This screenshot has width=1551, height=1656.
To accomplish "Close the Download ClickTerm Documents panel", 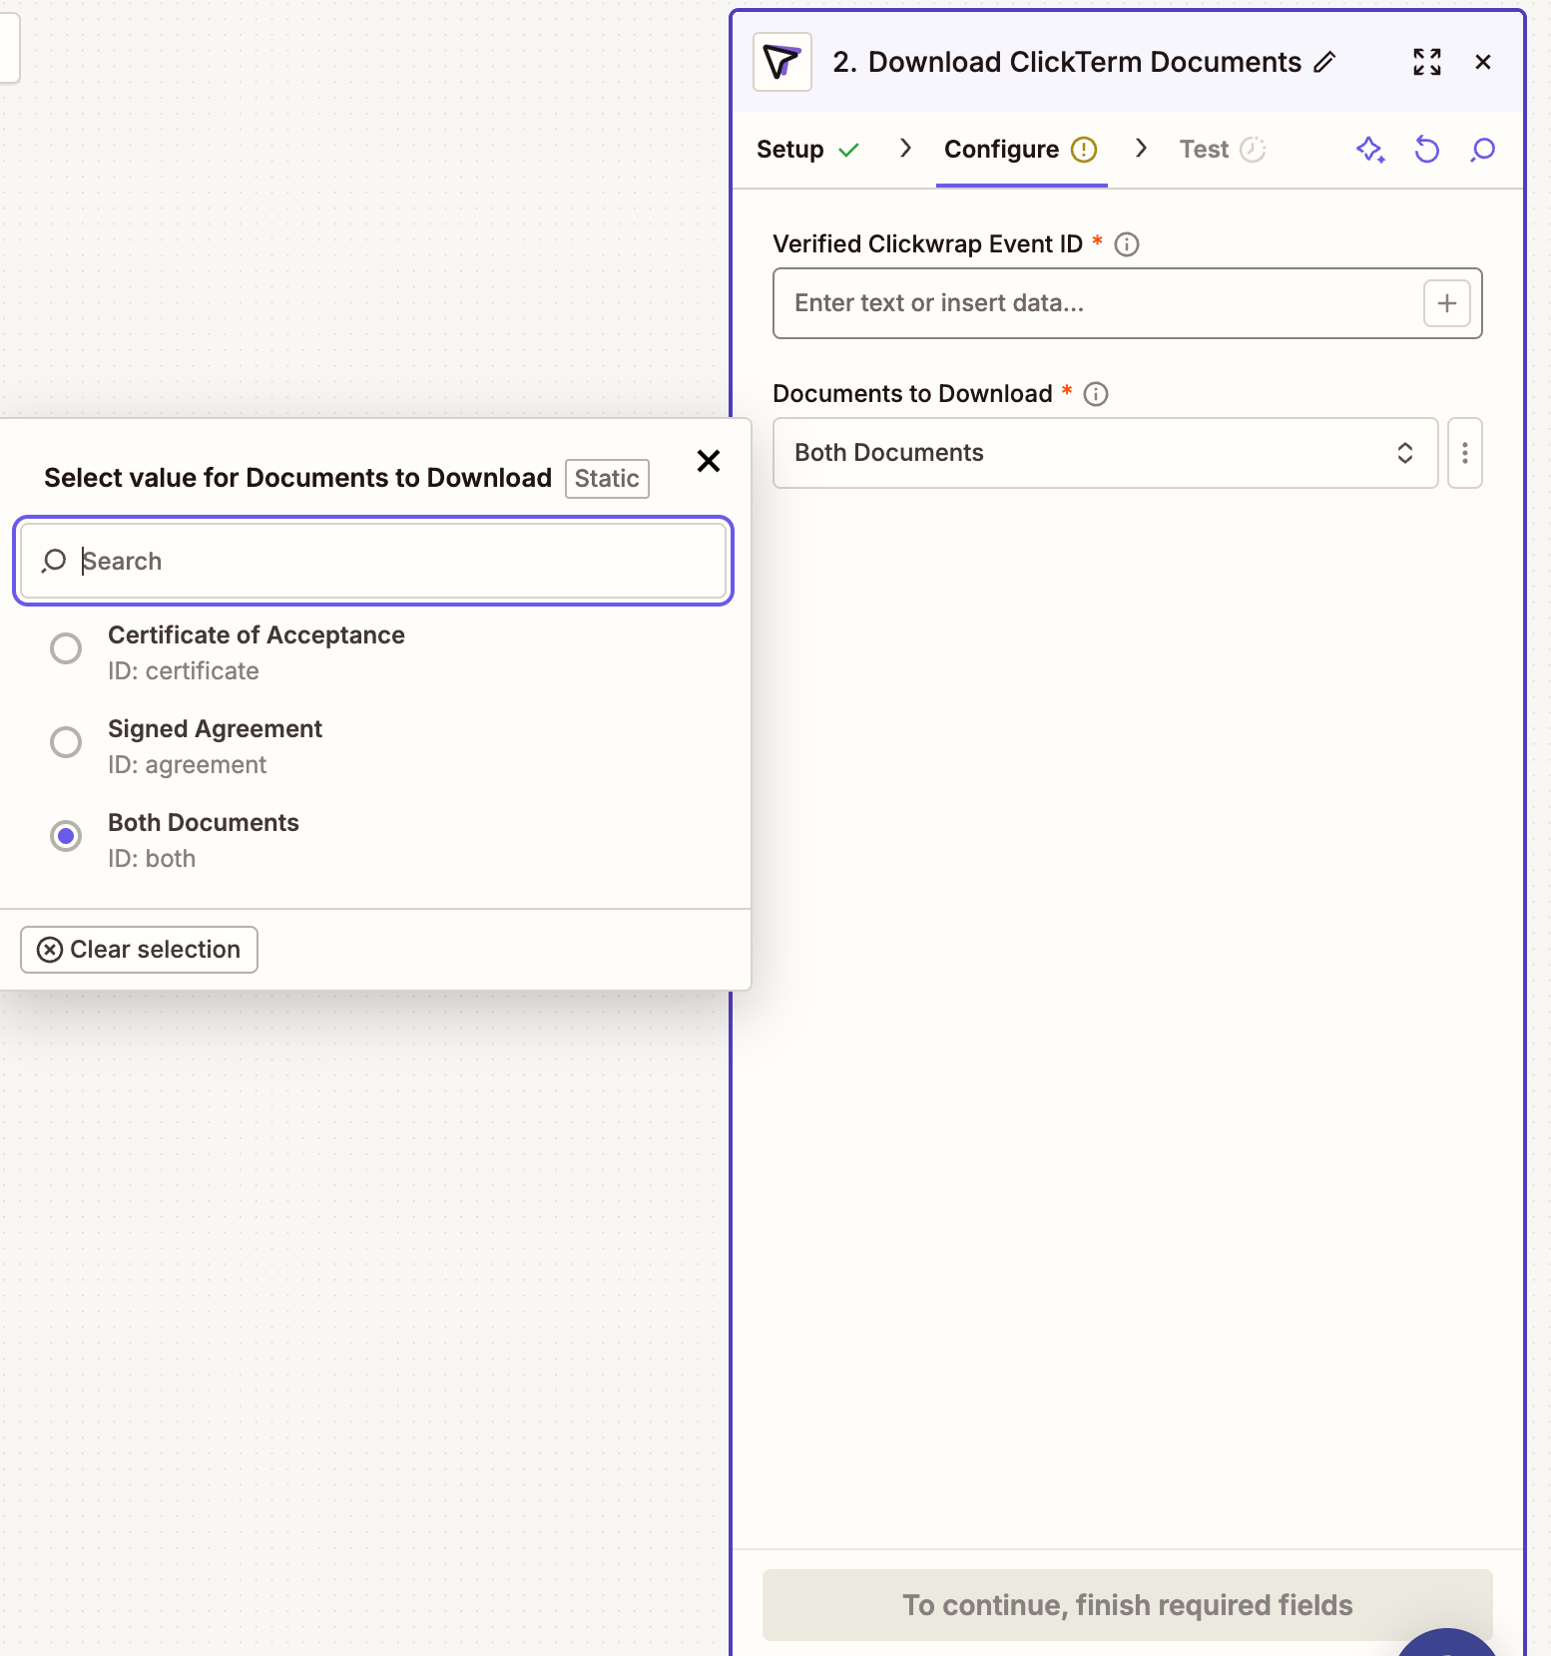I will click(x=1483, y=62).
